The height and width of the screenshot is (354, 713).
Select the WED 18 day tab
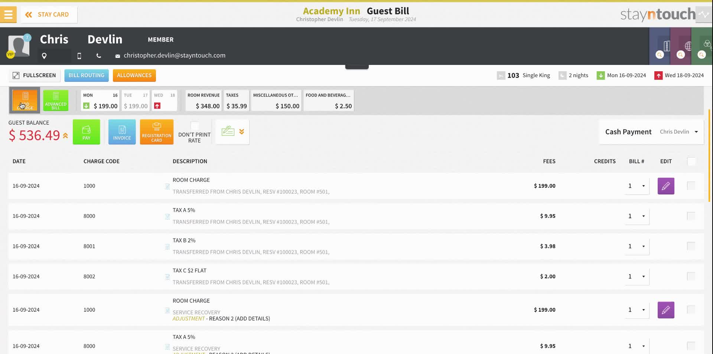point(165,101)
